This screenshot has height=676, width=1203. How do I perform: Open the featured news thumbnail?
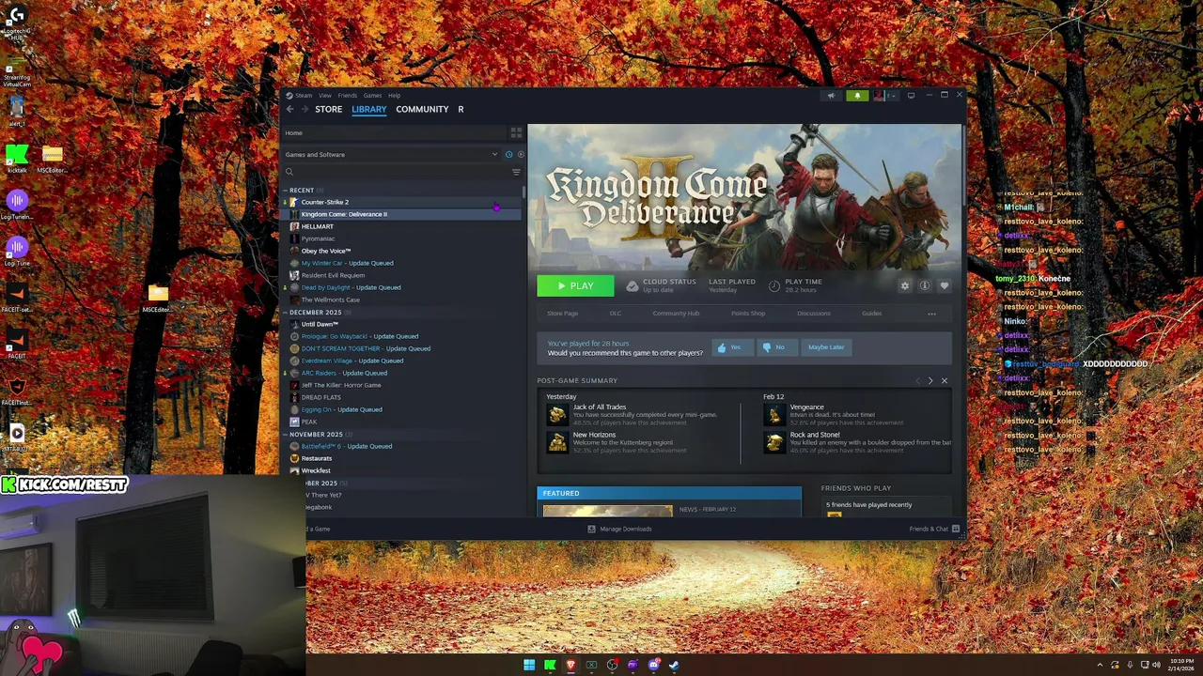[x=607, y=511]
